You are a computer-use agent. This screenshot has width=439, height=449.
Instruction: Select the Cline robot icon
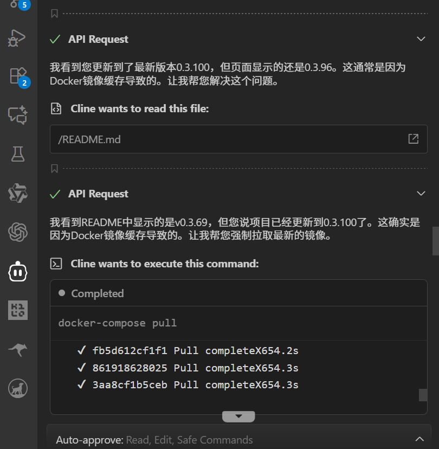click(x=17, y=271)
